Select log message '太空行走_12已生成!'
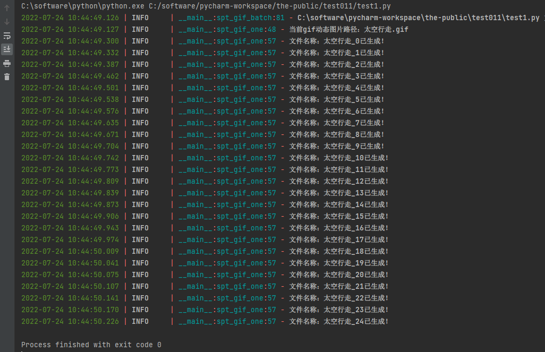Image resolution: width=545 pixels, height=352 pixels. point(356,182)
